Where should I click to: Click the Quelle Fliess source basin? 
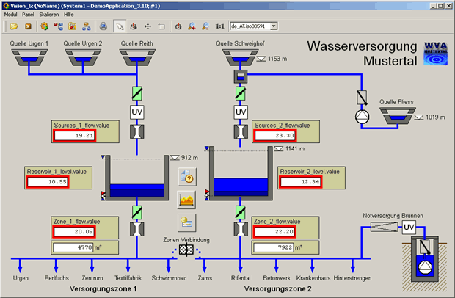(398, 116)
